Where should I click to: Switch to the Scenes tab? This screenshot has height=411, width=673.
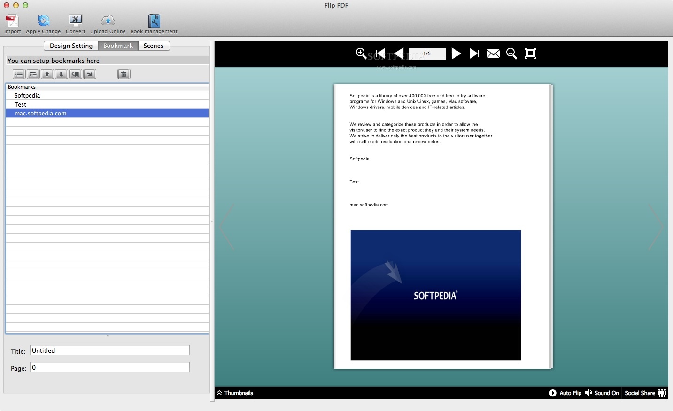pos(154,46)
